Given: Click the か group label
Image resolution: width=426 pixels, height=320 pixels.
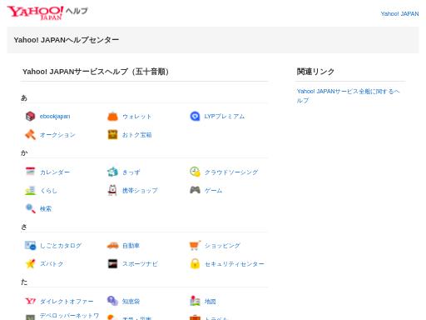Looking at the screenshot, I should pos(24,152).
